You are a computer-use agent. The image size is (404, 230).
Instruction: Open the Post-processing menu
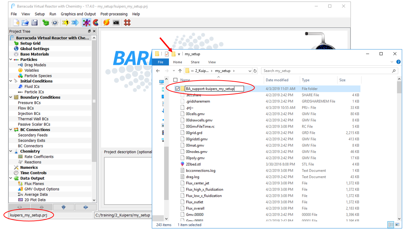coord(114,14)
